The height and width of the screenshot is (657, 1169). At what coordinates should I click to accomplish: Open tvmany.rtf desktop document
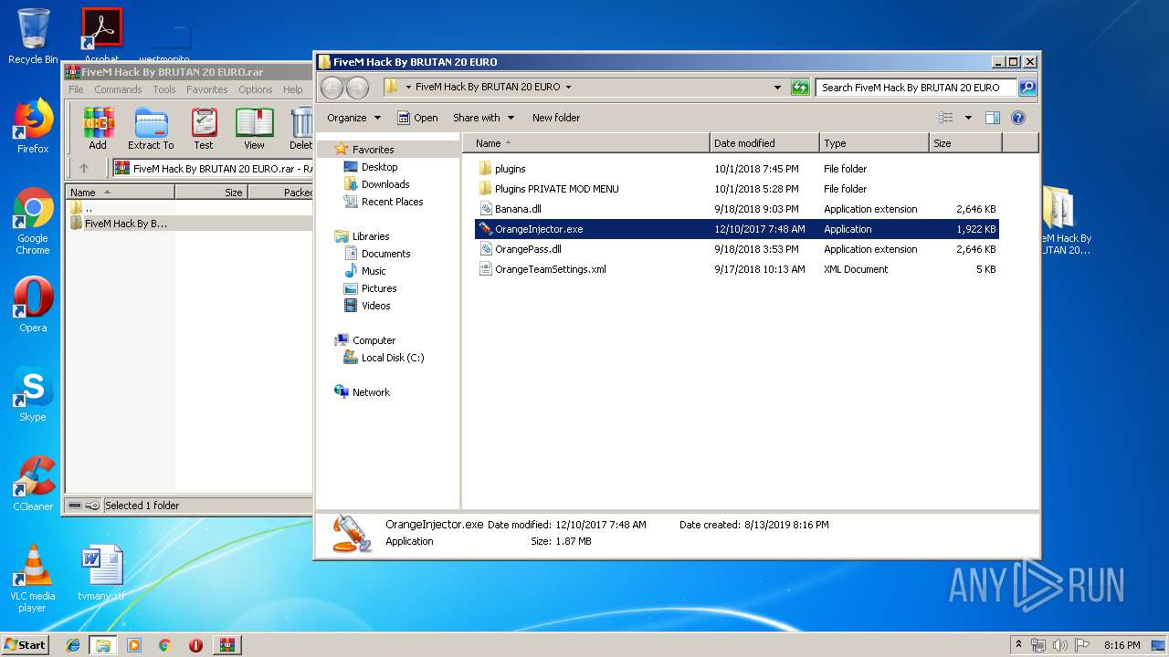[x=101, y=574]
